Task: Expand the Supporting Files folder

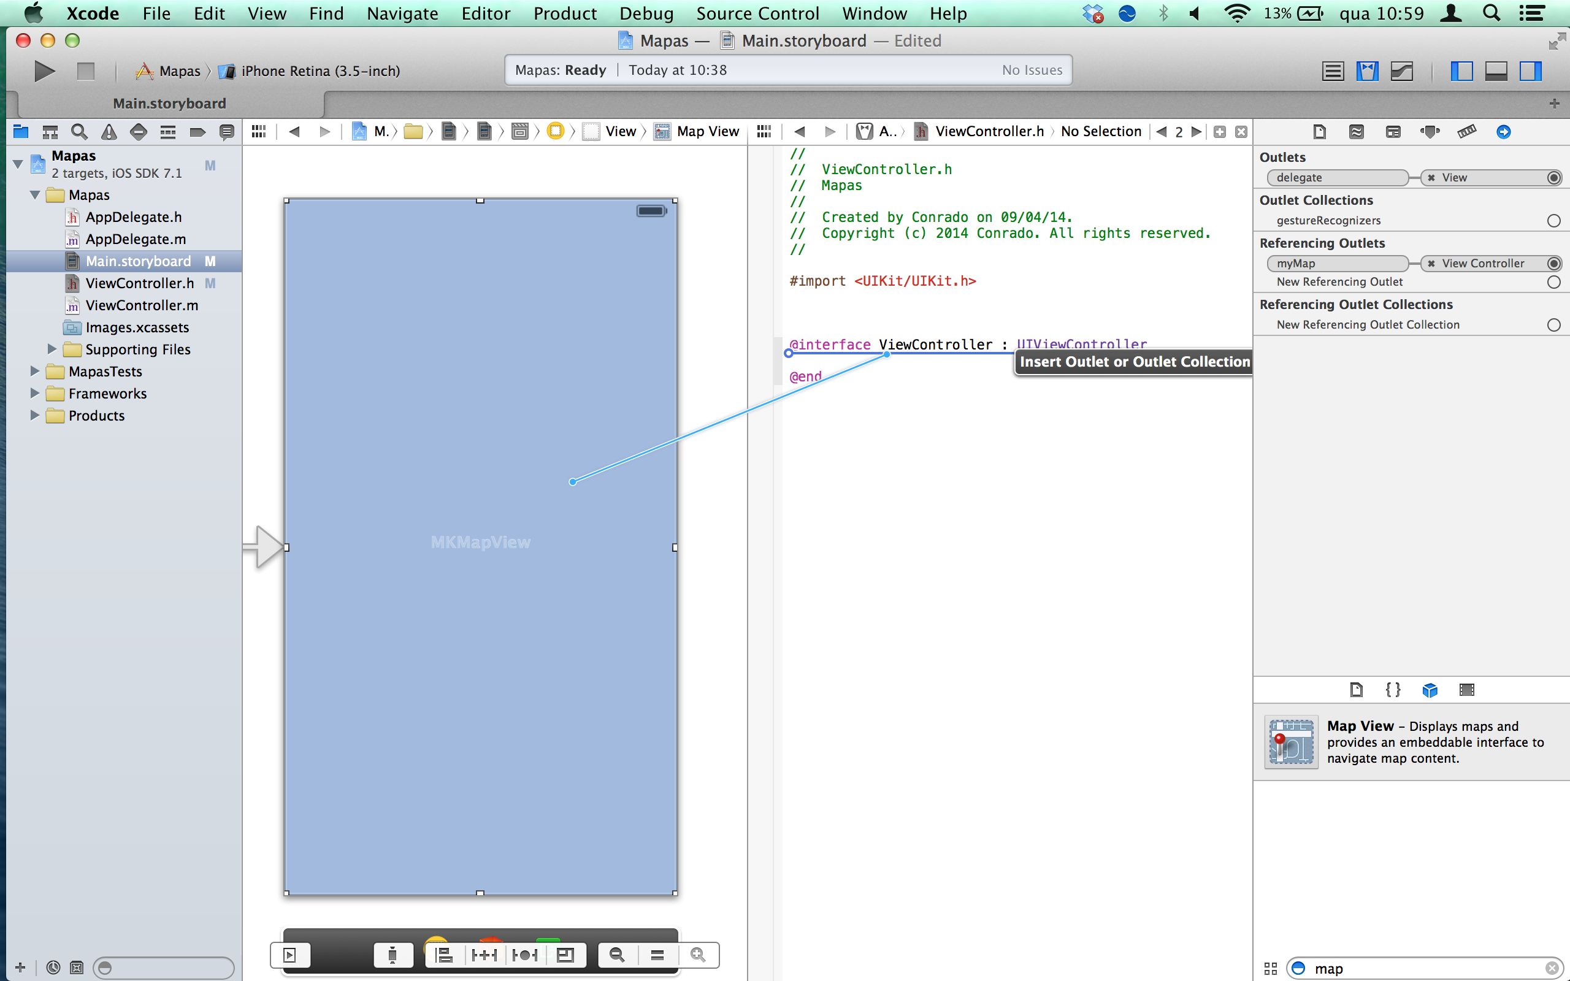Action: coord(52,349)
